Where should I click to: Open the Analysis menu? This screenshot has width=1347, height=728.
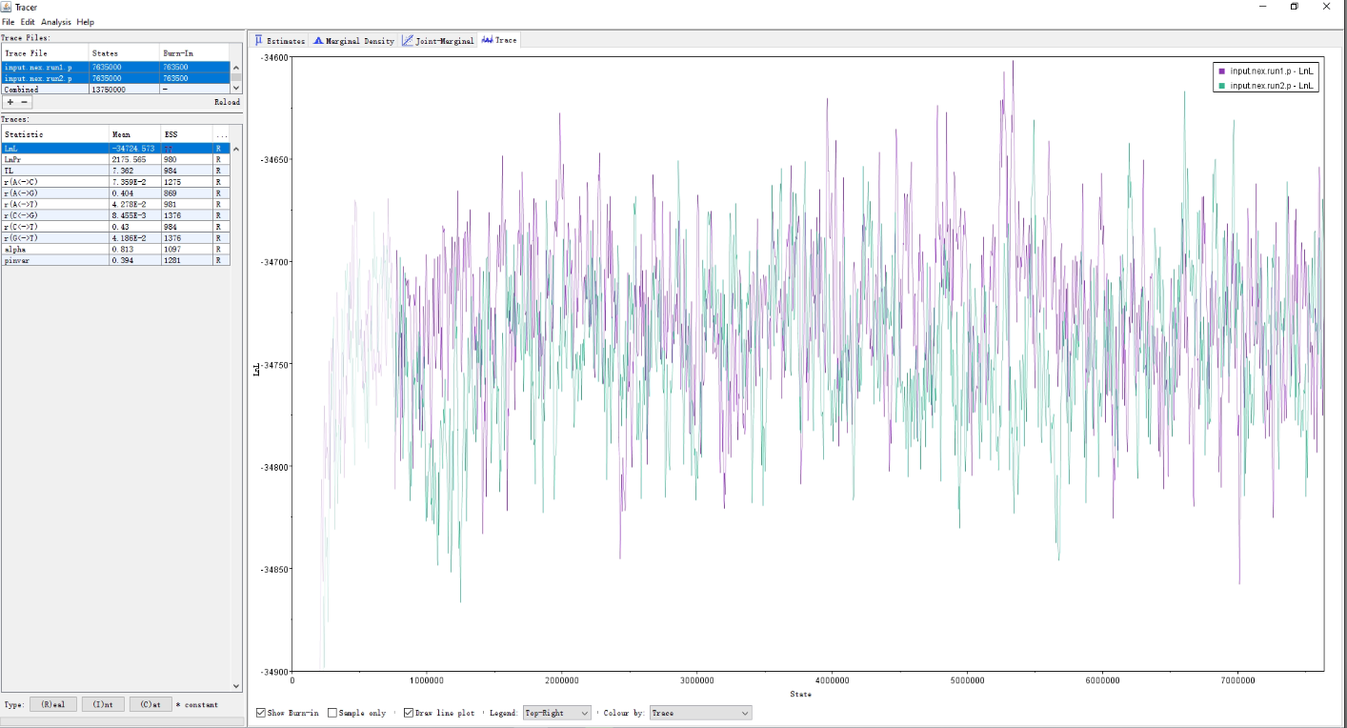click(x=58, y=21)
